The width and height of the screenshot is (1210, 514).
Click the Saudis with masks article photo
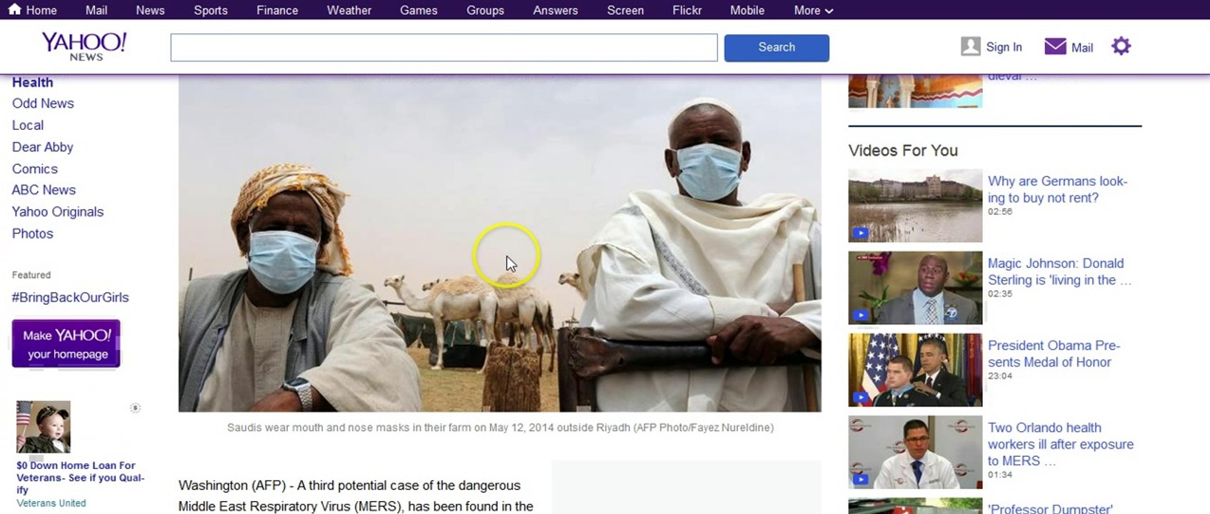pos(499,243)
